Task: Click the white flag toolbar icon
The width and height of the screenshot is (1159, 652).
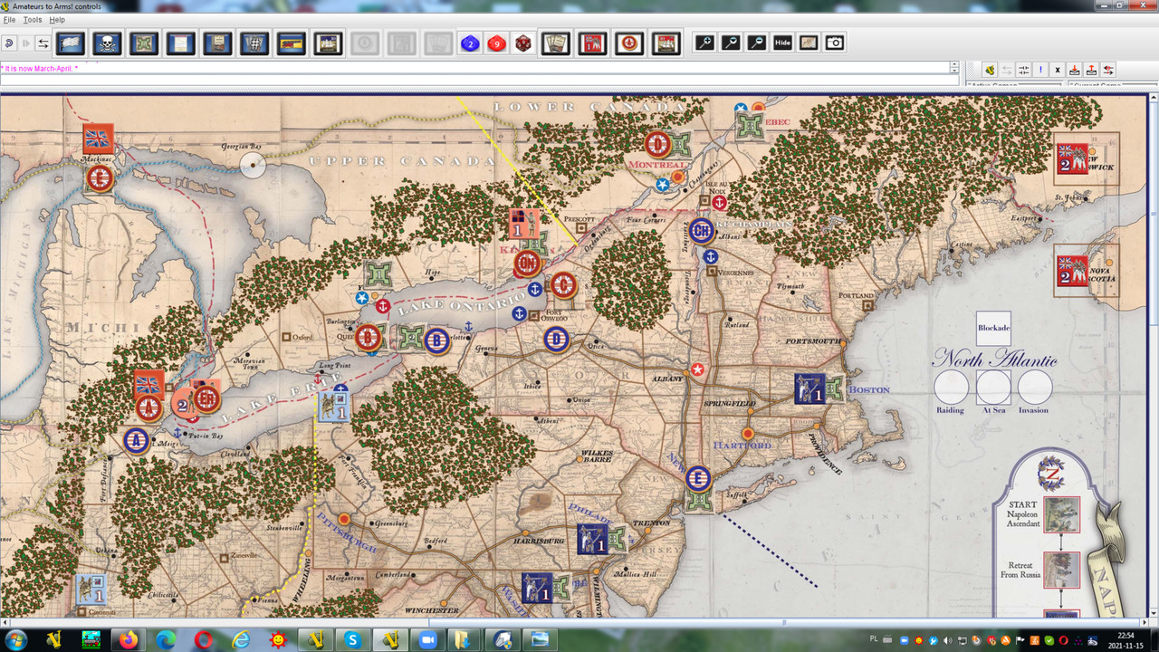Action: click(x=71, y=43)
